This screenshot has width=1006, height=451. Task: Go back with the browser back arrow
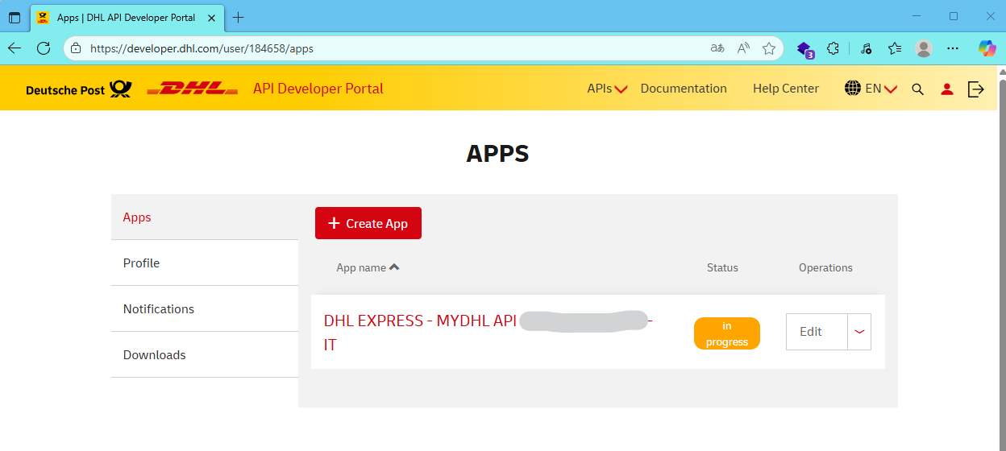(x=15, y=48)
